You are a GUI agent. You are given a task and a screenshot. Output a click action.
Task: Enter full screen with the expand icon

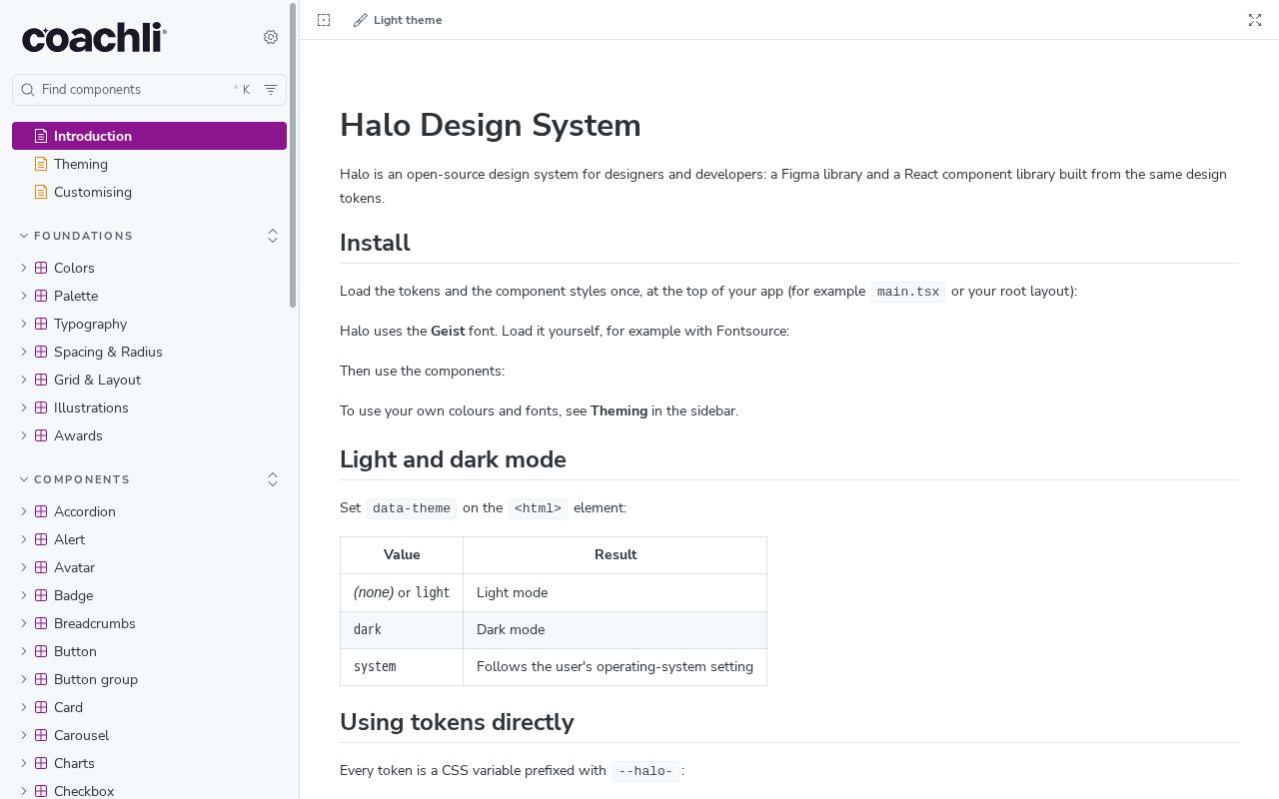click(x=1255, y=20)
